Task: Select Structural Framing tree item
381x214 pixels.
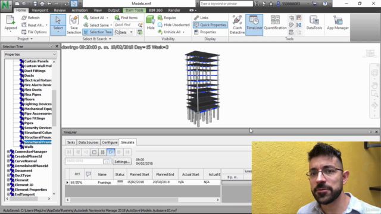Action: [x=38, y=142]
